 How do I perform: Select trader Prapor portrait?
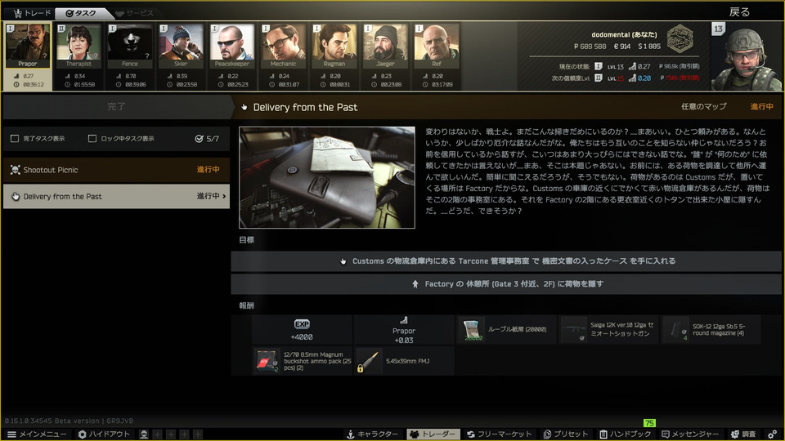point(28,46)
